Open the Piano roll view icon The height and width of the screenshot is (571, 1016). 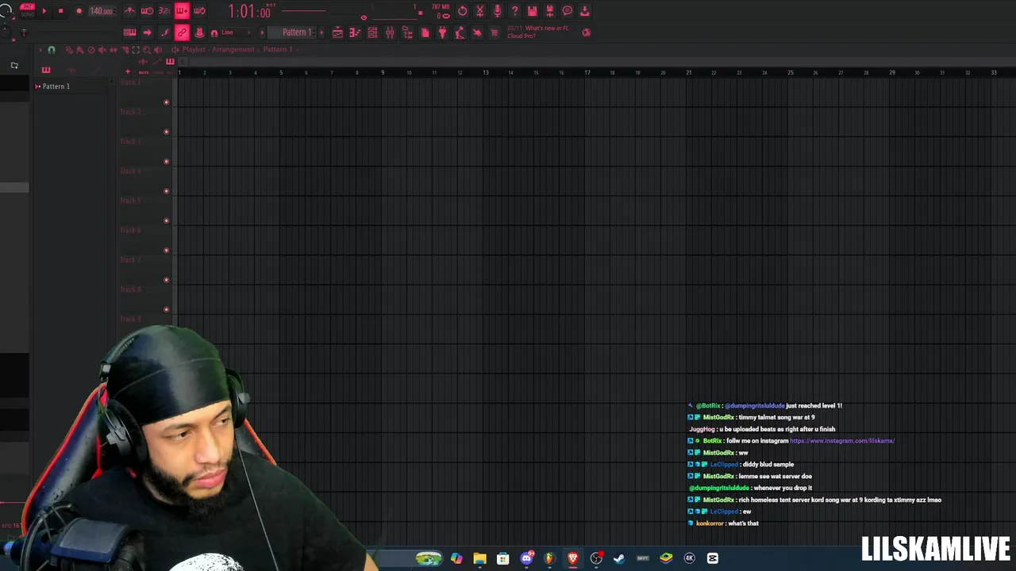pyautogui.click(x=355, y=33)
